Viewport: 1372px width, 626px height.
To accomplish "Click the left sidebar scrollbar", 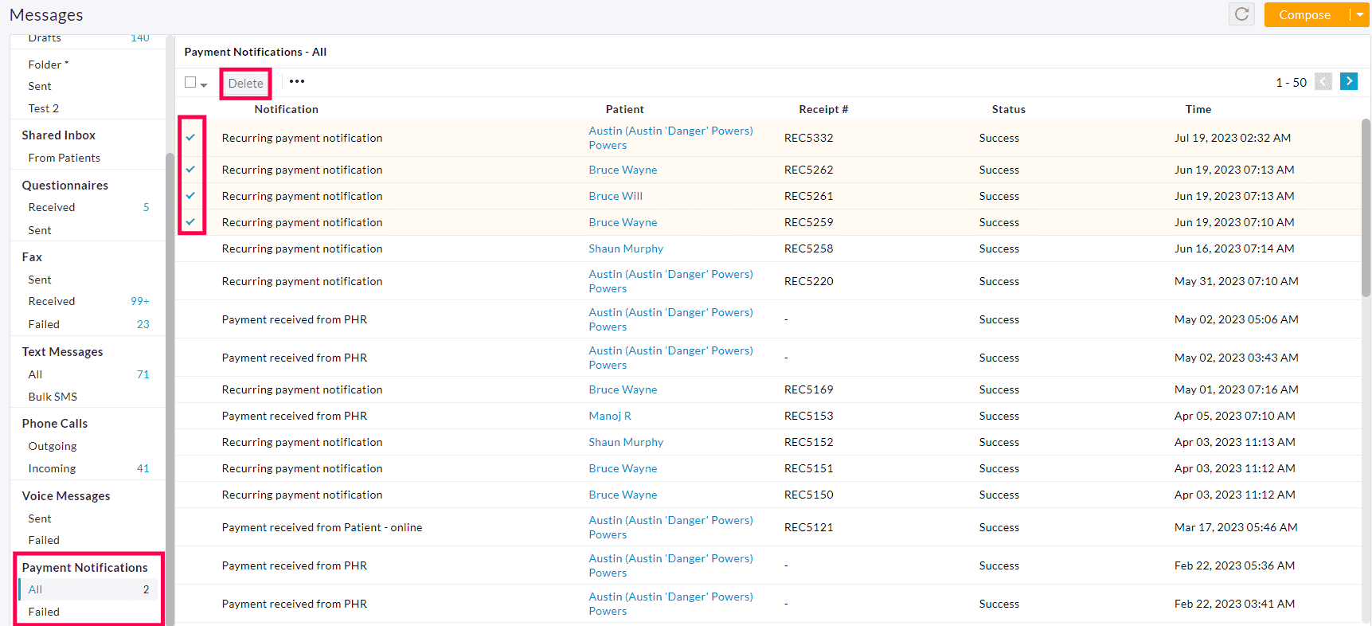I will [x=169, y=358].
